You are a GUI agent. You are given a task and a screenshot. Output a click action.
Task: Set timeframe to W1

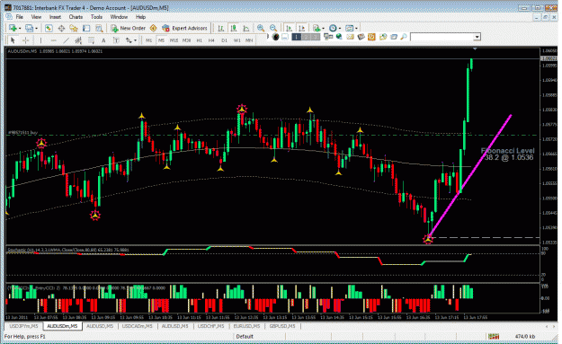236,40
